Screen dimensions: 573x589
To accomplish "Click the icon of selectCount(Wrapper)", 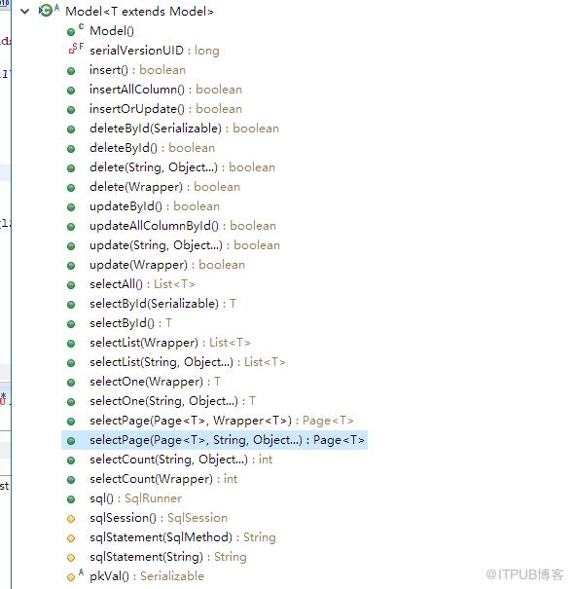I will coord(71,480).
